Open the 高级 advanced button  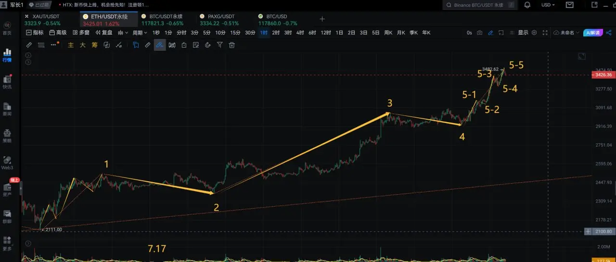[58, 33]
